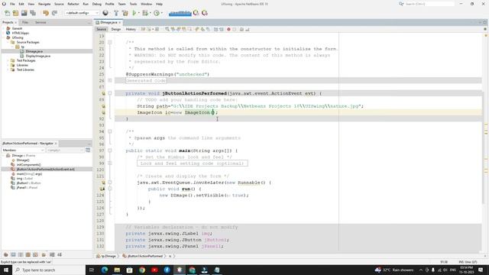This screenshot has width=489, height=275.
Task: Toggle the fourth Navigator filter icon at bottom
Action: pyautogui.click(x=28, y=254)
